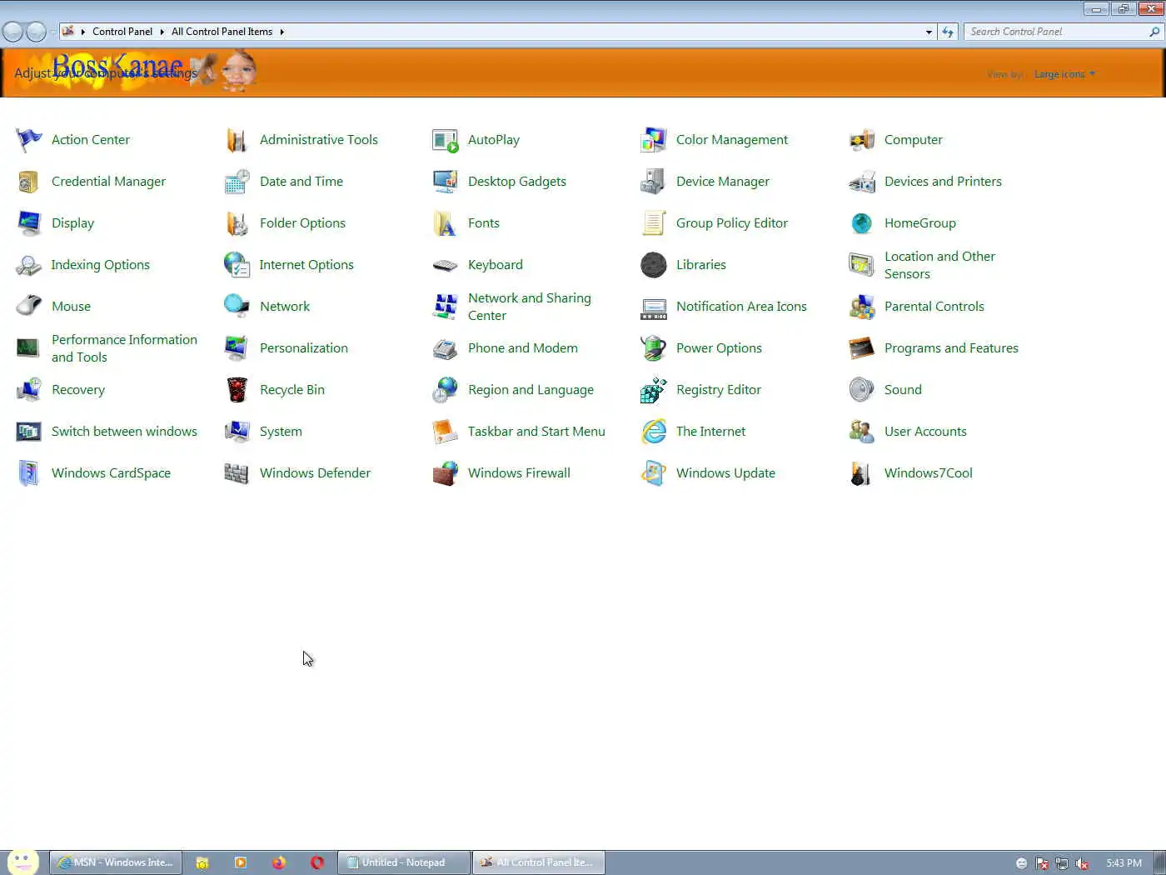Click the System link

[x=281, y=432]
